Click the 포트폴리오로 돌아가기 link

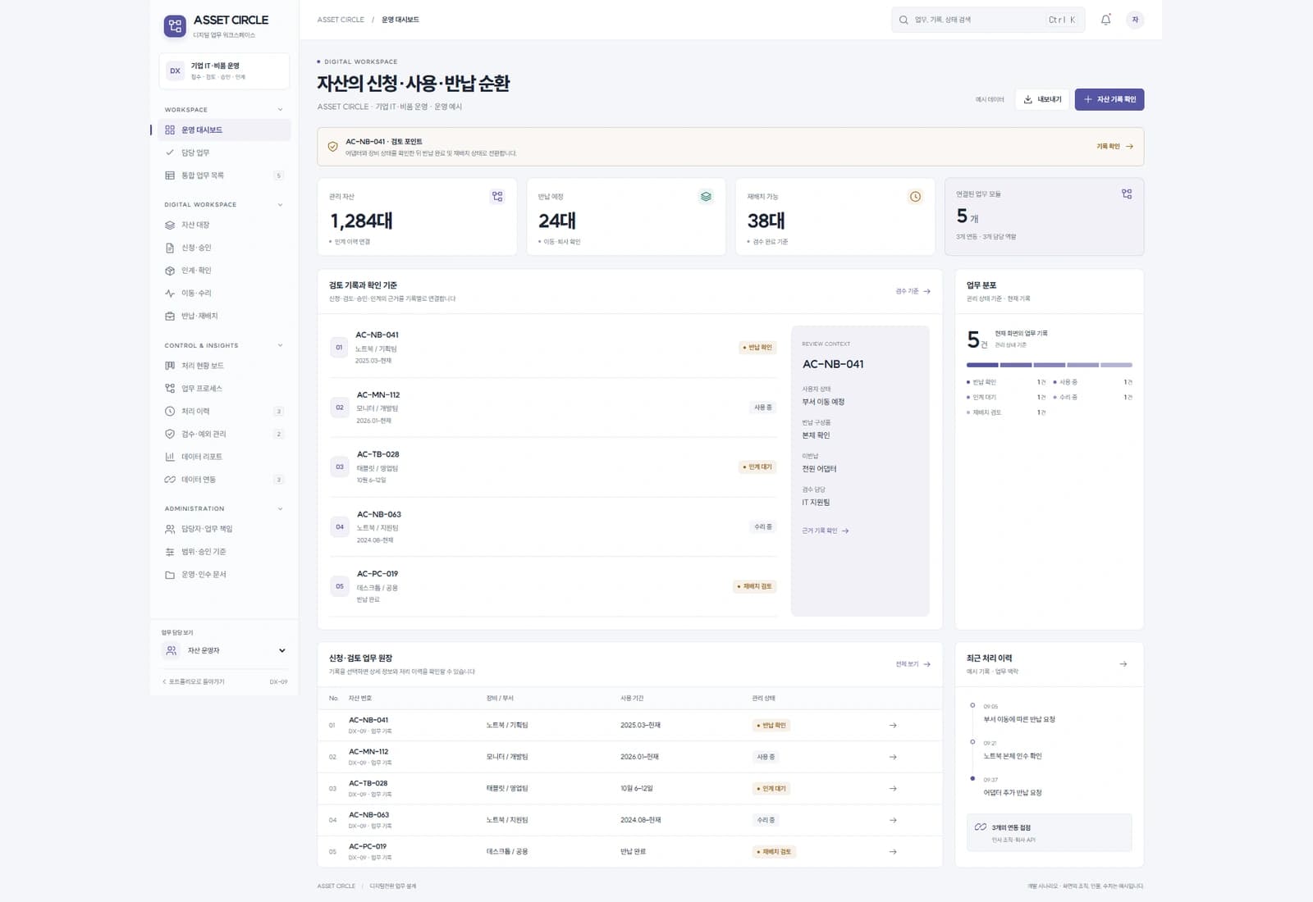click(x=193, y=681)
